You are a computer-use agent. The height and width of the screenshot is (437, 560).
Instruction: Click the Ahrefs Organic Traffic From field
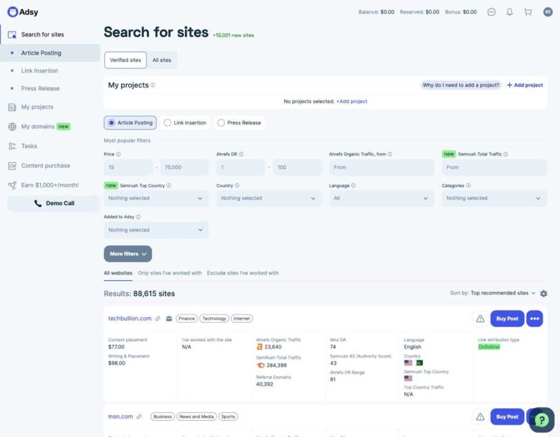tap(382, 167)
